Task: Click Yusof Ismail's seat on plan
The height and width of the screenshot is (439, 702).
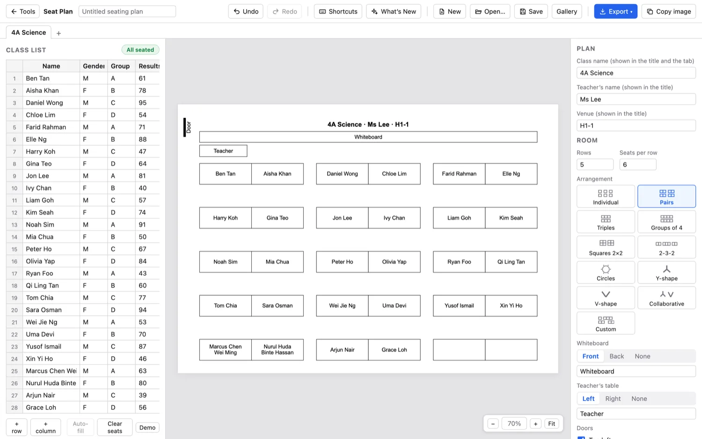Action: pyautogui.click(x=459, y=305)
